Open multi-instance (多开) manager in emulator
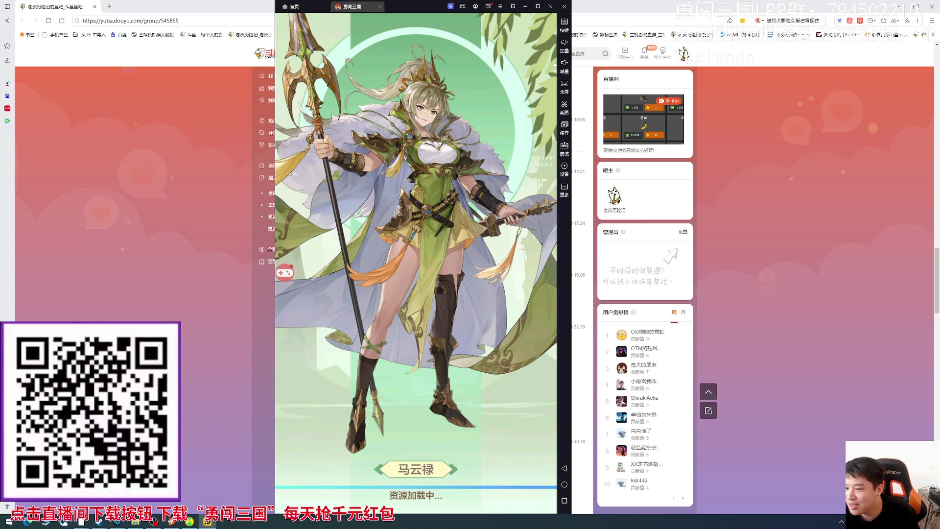Screen dimensions: 940x529 coord(564,128)
